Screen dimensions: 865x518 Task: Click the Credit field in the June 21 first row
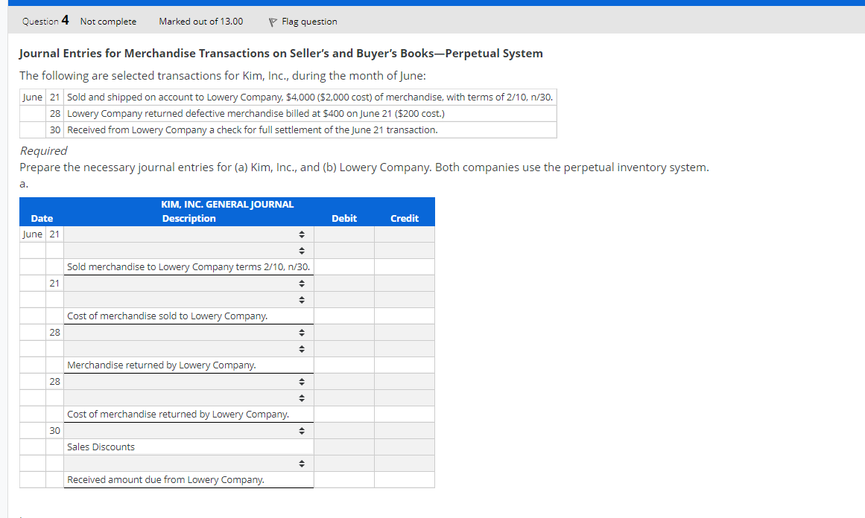tap(405, 234)
